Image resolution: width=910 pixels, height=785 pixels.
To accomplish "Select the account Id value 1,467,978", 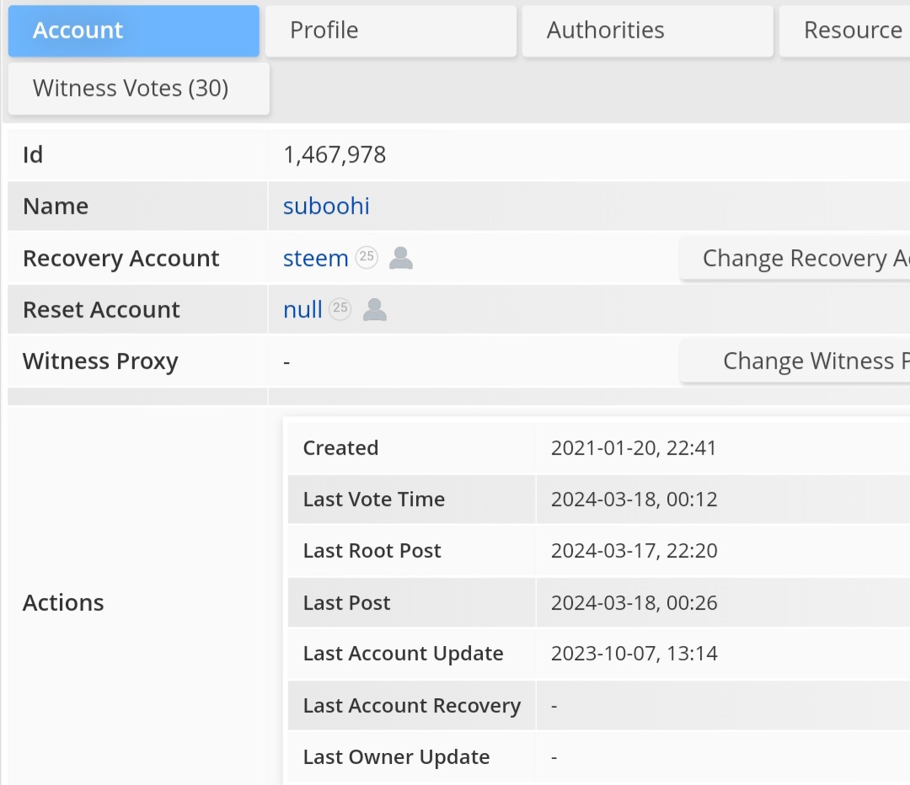I will tap(335, 155).
